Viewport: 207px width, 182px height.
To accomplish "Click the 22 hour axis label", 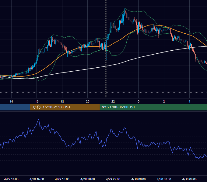I will [113, 102].
